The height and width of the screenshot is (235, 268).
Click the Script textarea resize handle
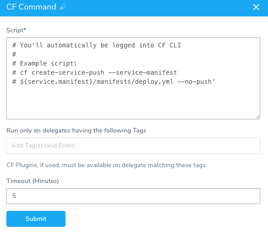pos(258,117)
